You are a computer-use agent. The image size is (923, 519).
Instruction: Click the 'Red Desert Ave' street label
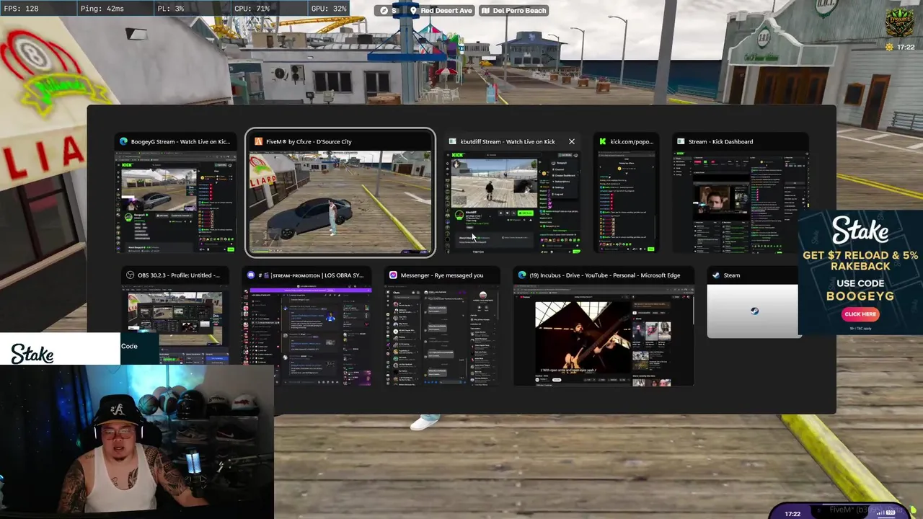coord(446,11)
